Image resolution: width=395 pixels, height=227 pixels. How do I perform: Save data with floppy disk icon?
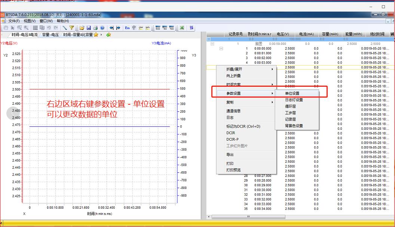click(x=89, y=28)
